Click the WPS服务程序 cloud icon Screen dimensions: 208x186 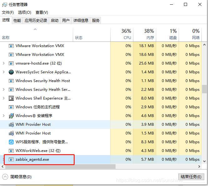[11, 142]
